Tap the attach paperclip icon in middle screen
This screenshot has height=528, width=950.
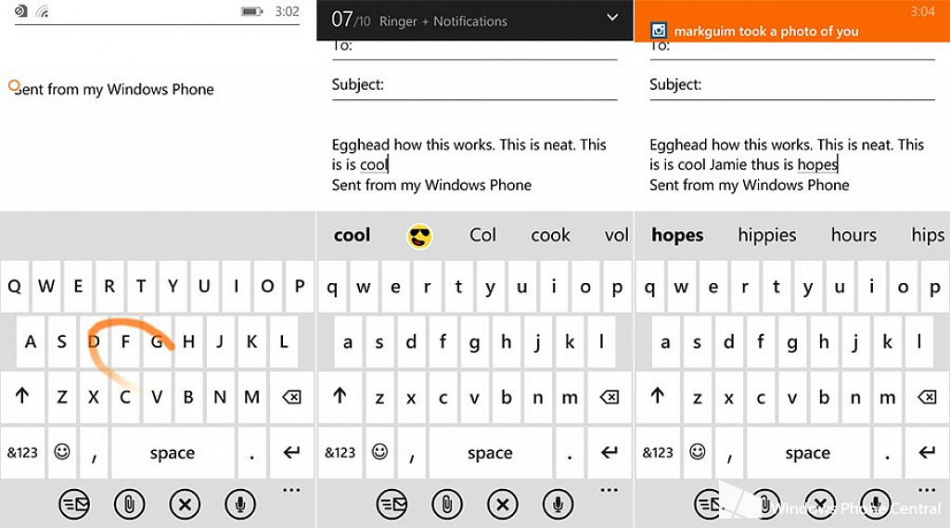[446, 505]
